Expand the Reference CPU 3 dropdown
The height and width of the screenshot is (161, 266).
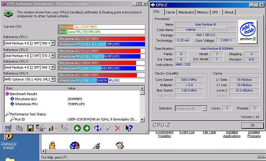coord(53,67)
